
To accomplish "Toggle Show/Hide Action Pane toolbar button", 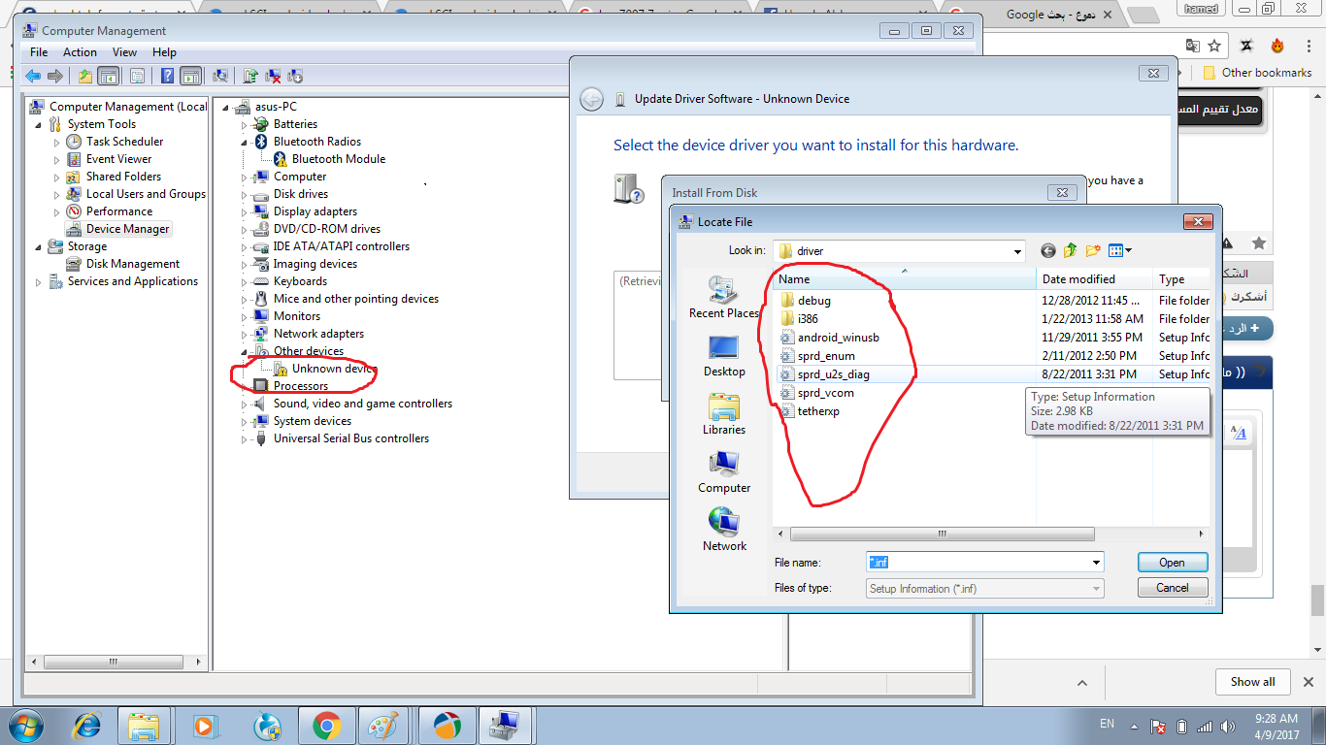I will tap(190, 76).
